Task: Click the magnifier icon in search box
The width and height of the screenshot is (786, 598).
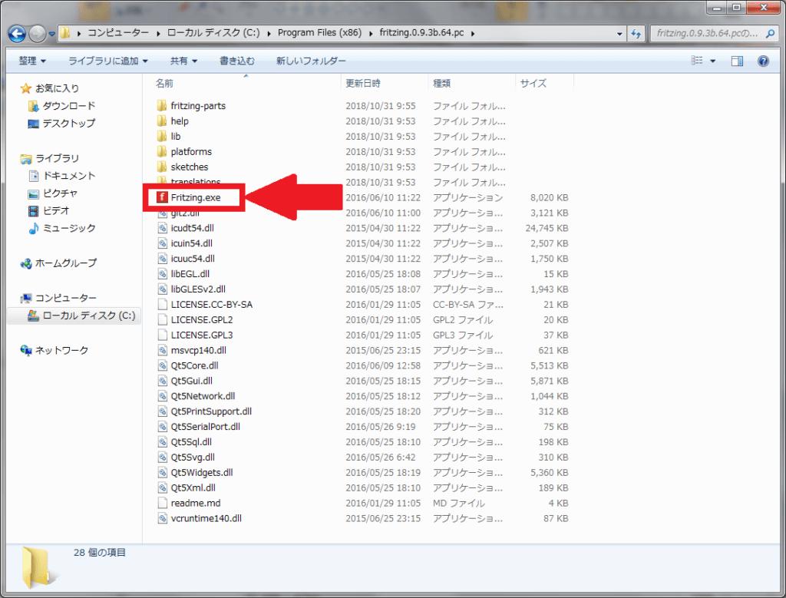Action: [x=770, y=34]
